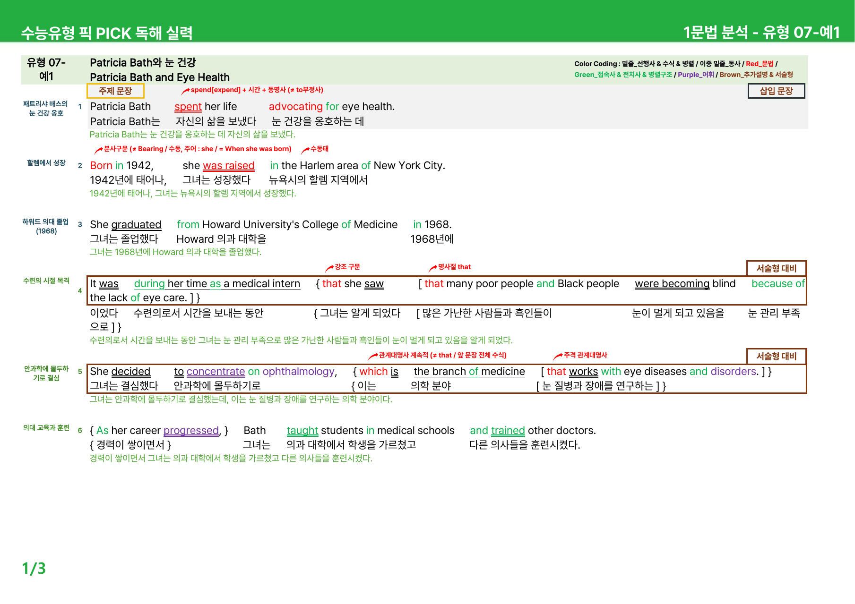Screen dimensions: 855x604
Task: Click green translation '1942년에 태어나, 그녀는 뉴욕시의 할렘...'
Action: (193, 194)
